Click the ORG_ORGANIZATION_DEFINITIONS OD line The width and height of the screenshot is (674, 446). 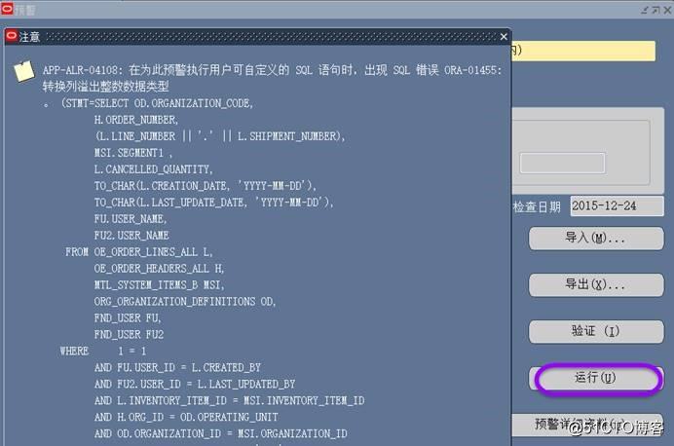click(x=185, y=302)
